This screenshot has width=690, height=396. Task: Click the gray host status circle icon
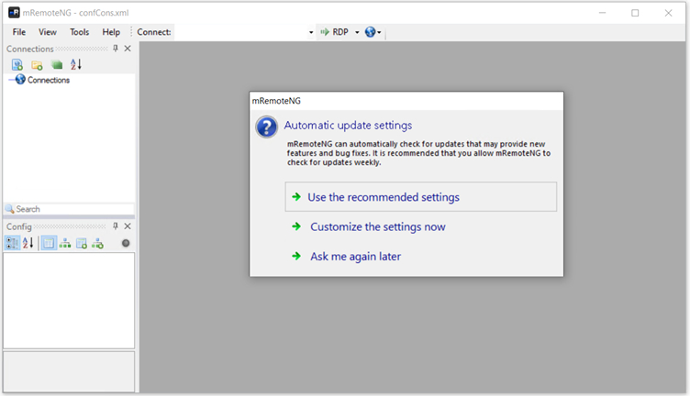tap(126, 243)
